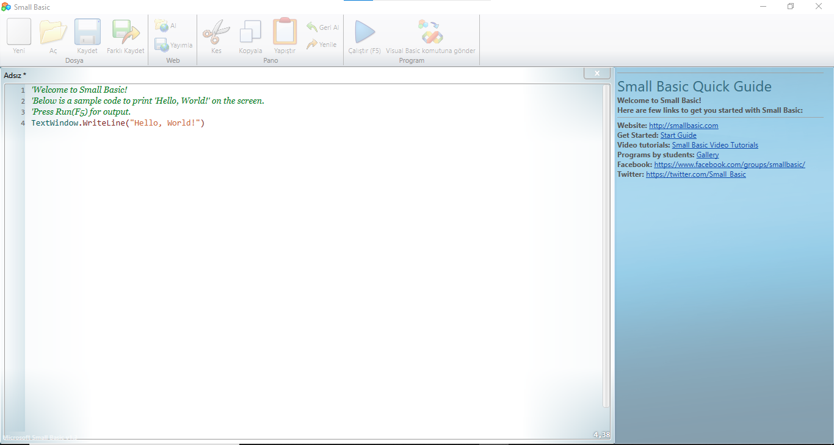Open the Gallery link for student programs
This screenshot has width=834, height=445.
pos(708,155)
